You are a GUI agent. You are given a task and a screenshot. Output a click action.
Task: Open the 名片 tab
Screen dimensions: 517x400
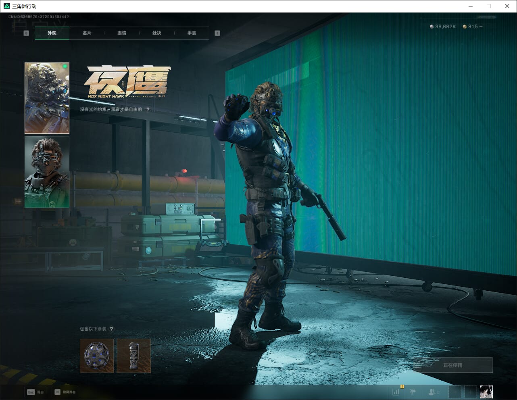[87, 33]
